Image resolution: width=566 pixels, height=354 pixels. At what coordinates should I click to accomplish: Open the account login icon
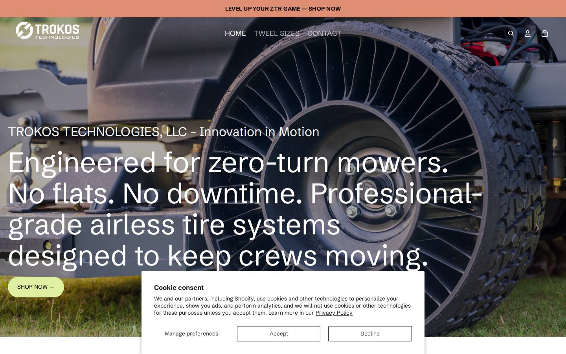coord(527,33)
